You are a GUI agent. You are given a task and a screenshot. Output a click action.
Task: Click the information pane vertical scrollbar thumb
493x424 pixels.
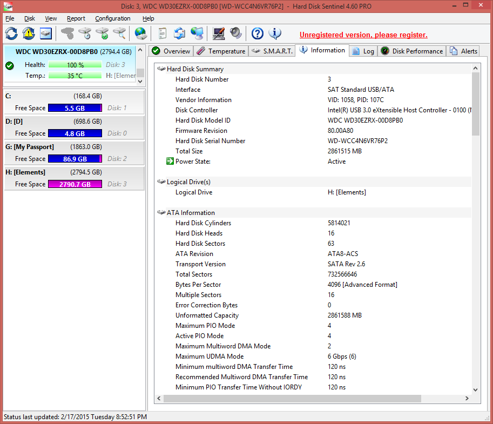tap(475, 104)
